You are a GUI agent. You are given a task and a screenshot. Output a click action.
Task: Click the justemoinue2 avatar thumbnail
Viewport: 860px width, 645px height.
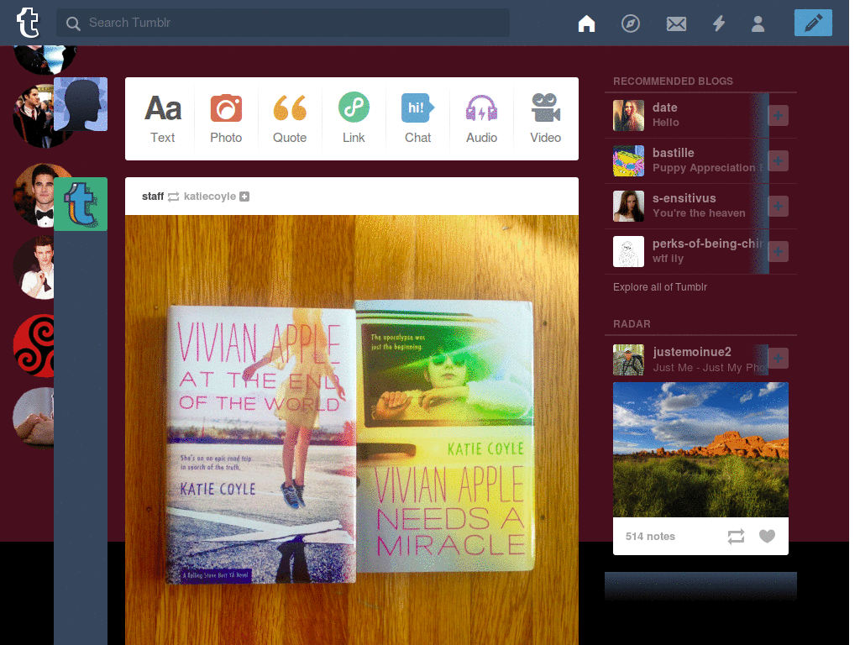[x=628, y=359]
